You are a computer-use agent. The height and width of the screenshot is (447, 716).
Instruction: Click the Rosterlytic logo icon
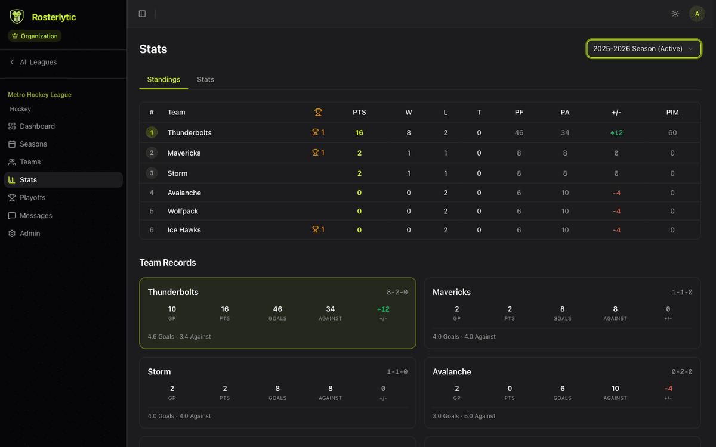16,16
